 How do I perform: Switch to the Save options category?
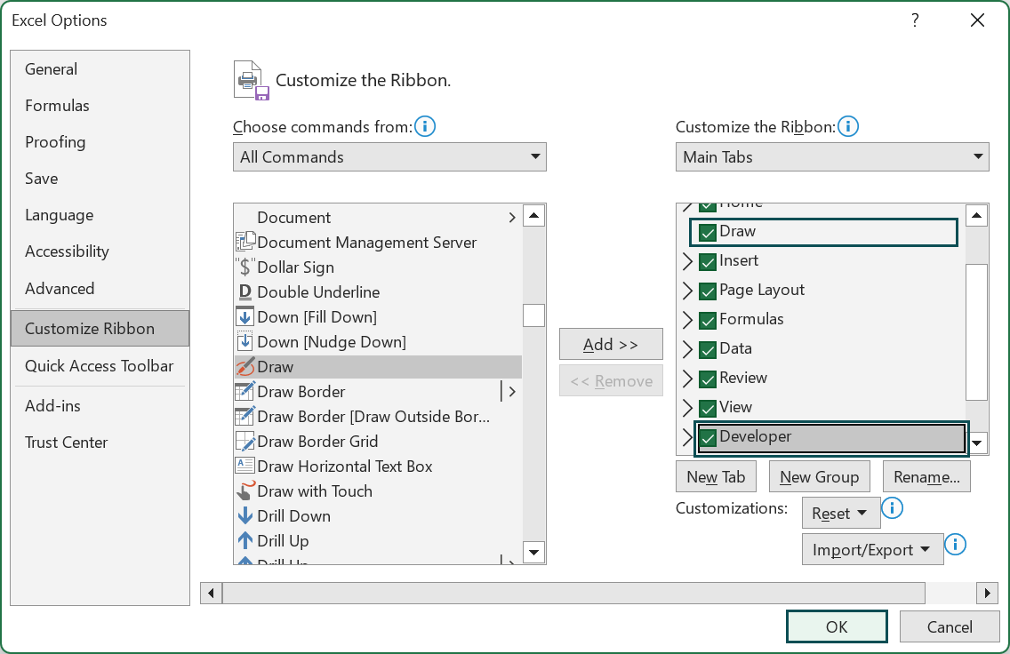click(x=100, y=179)
